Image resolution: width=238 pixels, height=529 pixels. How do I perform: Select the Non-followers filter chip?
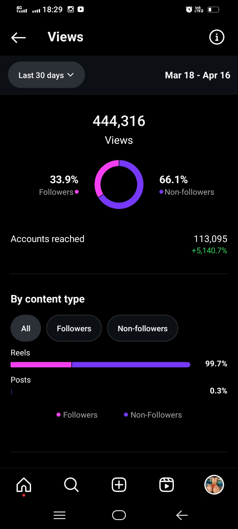(142, 328)
